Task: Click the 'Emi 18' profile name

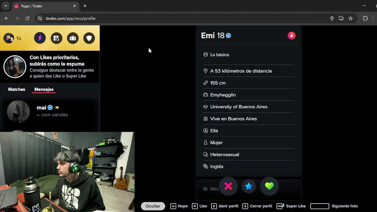Action: (x=213, y=36)
